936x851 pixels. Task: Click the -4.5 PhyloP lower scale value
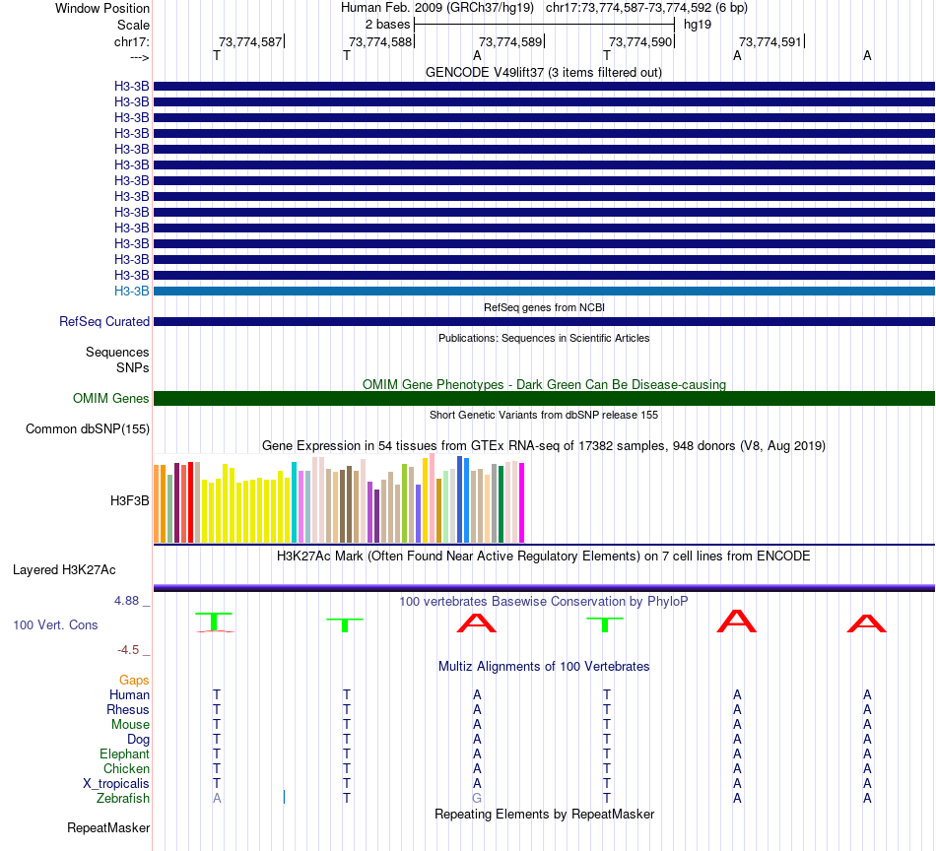(x=128, y=650)
